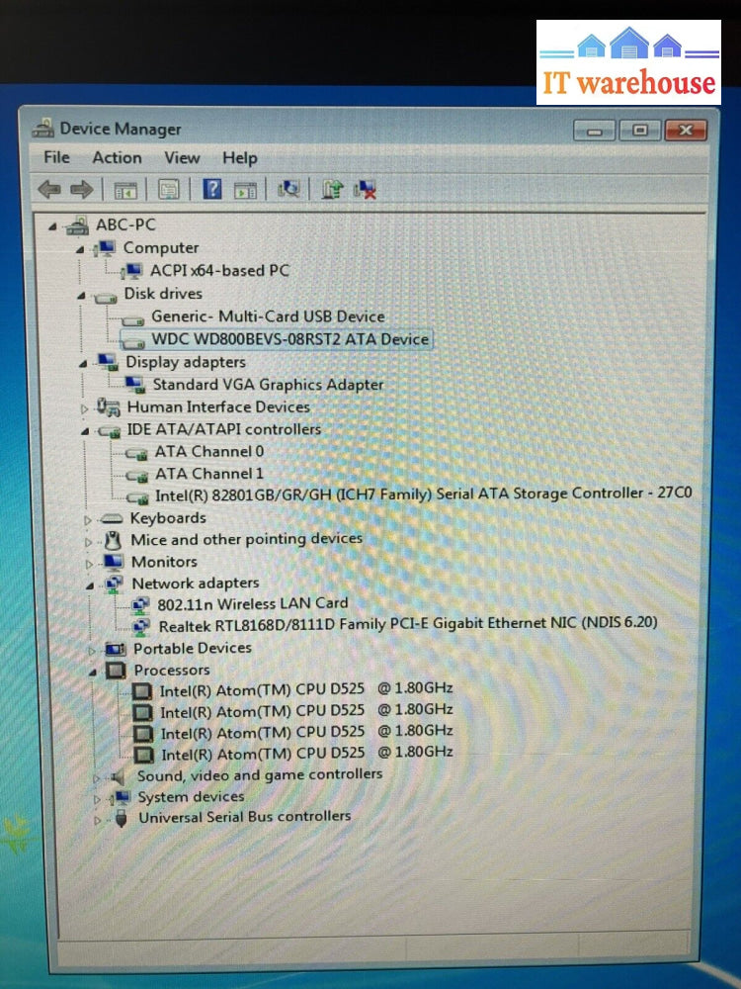Expand the Keyboards category

coord(87,519)
